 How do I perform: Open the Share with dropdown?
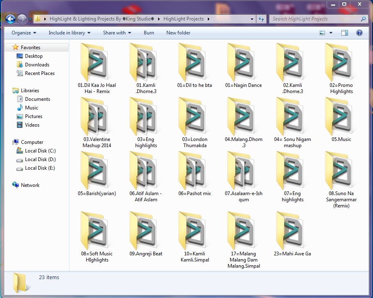[x=117, y=33]
